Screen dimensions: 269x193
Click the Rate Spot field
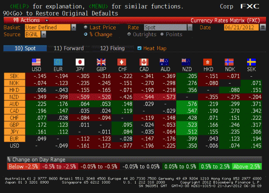pos(165,28)
